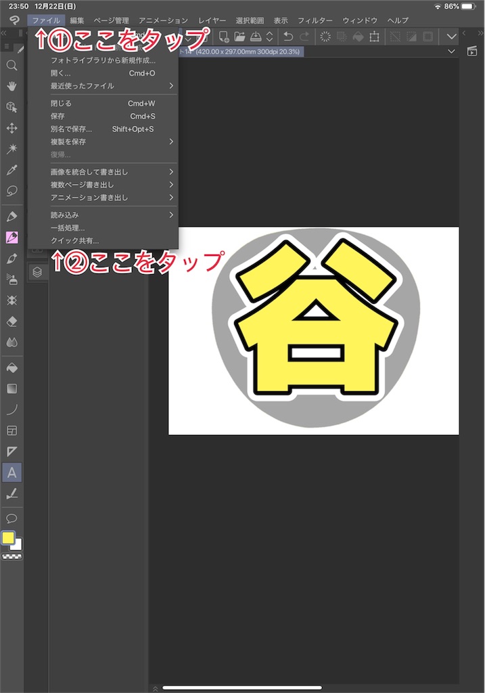The height and width of the screenshot is (693, 485).
Task: Open the 編集 menu
Action: 77,20
